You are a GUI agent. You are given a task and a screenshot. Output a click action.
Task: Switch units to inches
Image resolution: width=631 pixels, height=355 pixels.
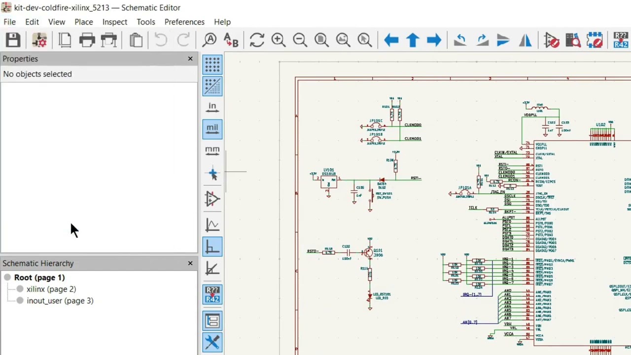tap(212, 107)
